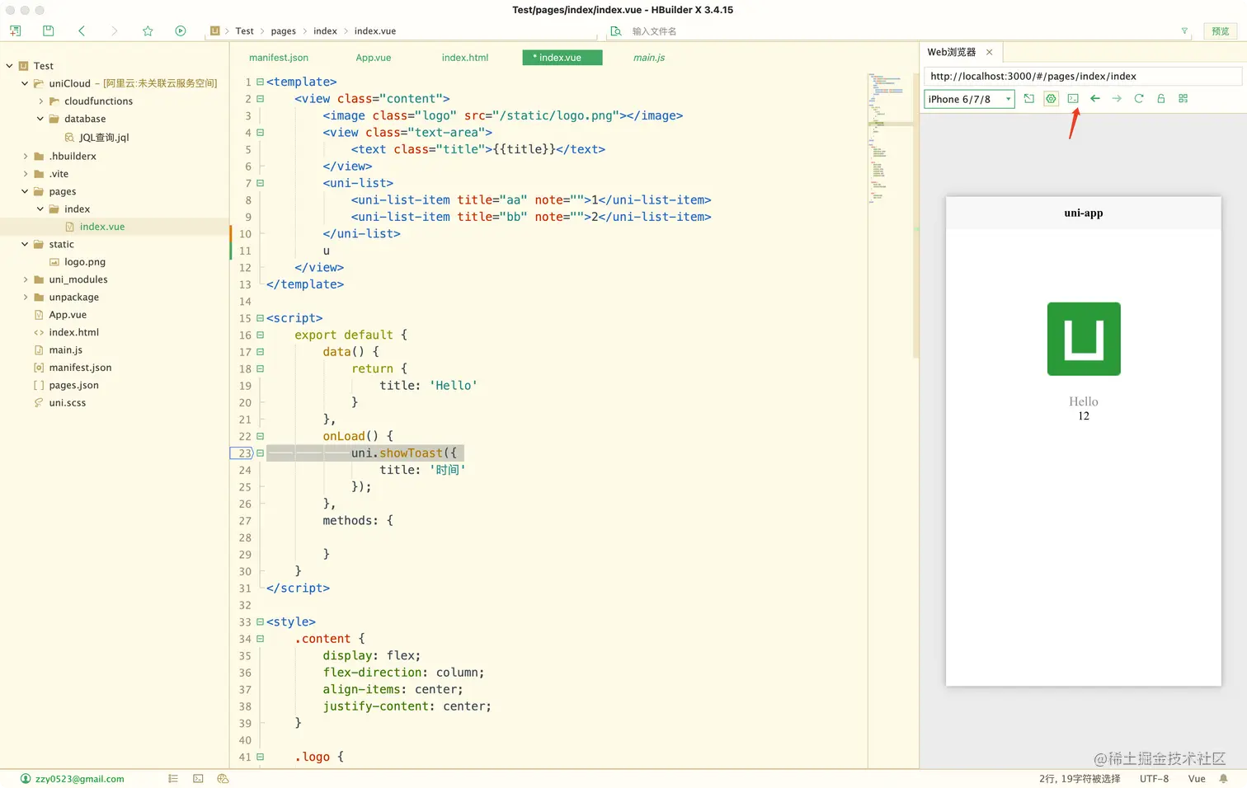This screenshot has height=788, width=1247.
Task: Click the cloud icon in status bar
Action: click(x=223, y=778)
